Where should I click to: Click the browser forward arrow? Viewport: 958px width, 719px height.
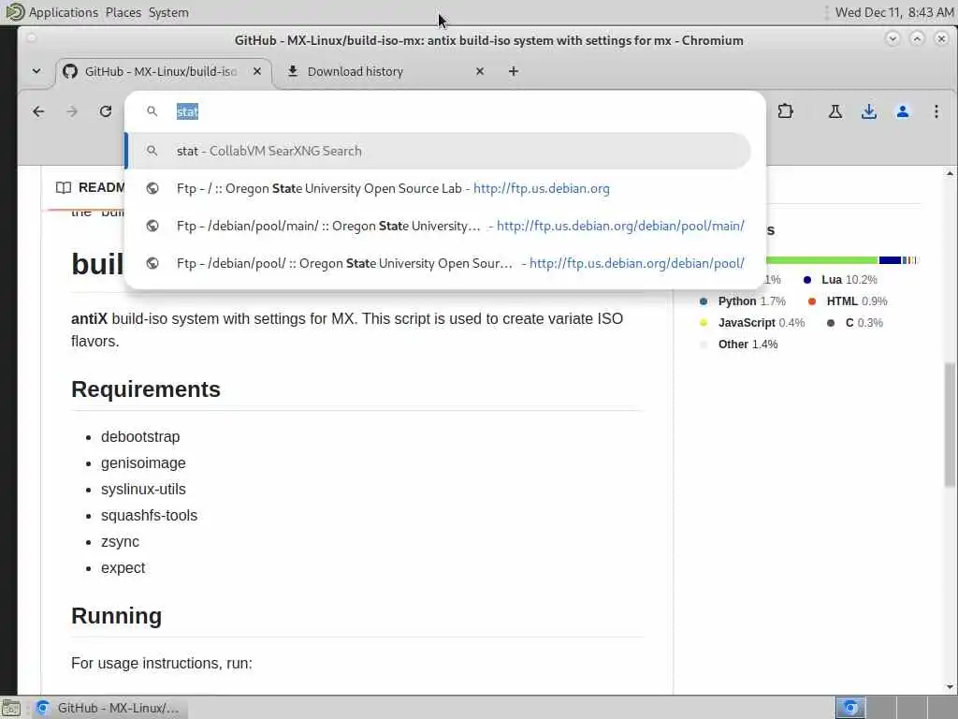tap(72, 111)
